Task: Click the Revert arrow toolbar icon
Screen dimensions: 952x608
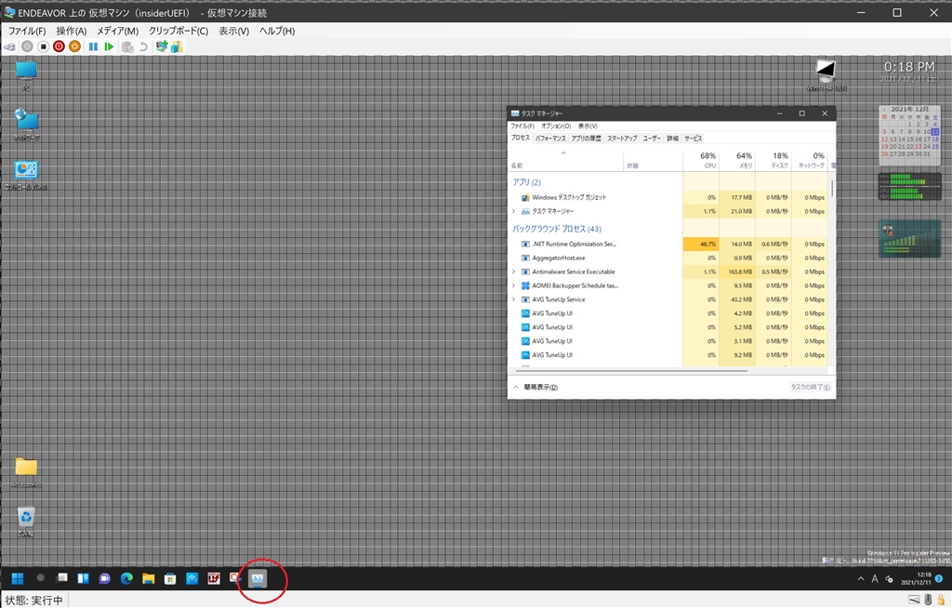Action: 143,46
